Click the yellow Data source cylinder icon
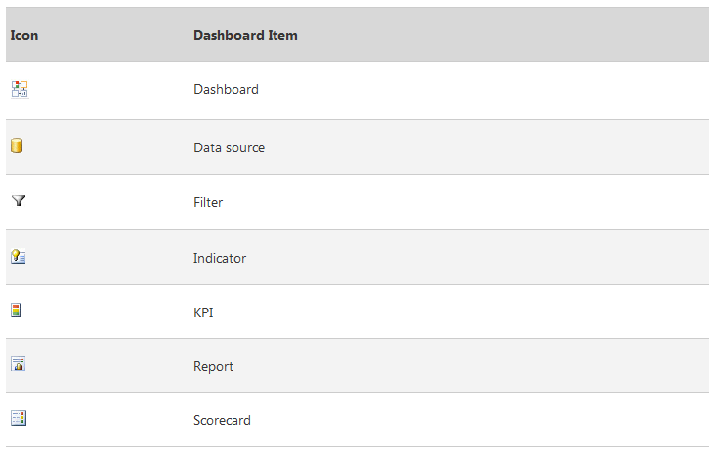Image resolution: width=720 pixels, height=457 pixels. click(17, 146)
